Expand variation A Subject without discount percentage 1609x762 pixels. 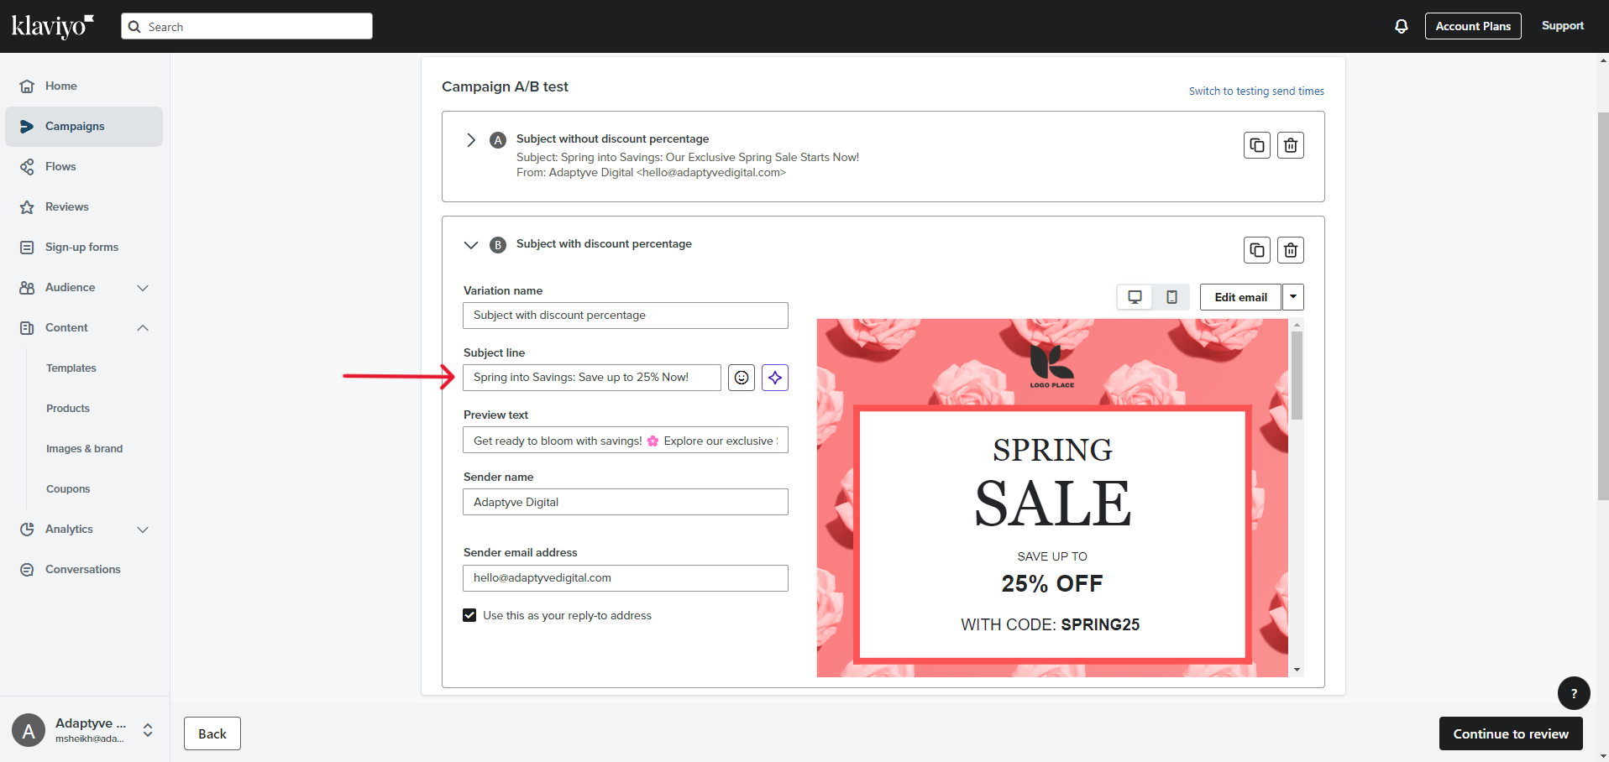click(x=471, y=140)
